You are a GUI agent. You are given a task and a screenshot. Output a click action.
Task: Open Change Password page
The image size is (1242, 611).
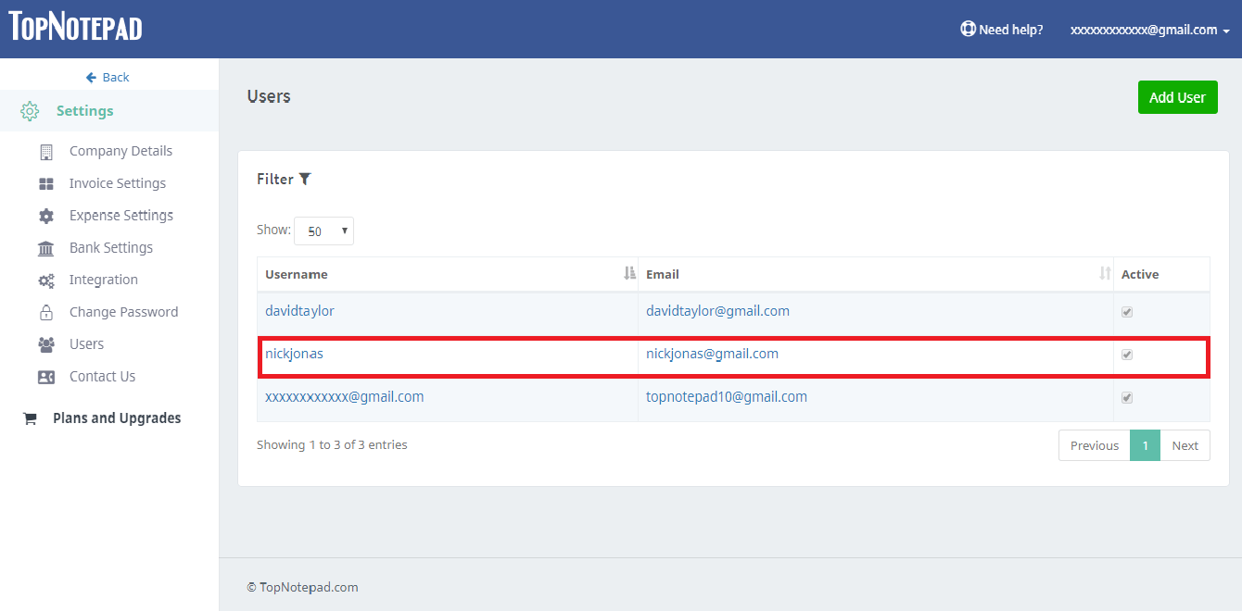123,312
